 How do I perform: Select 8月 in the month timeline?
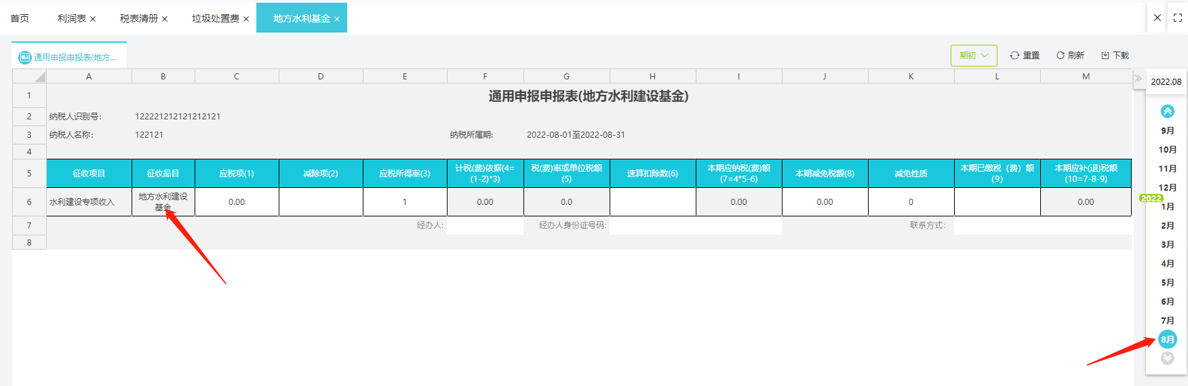pyautogui.click(x=1167, y=339)
